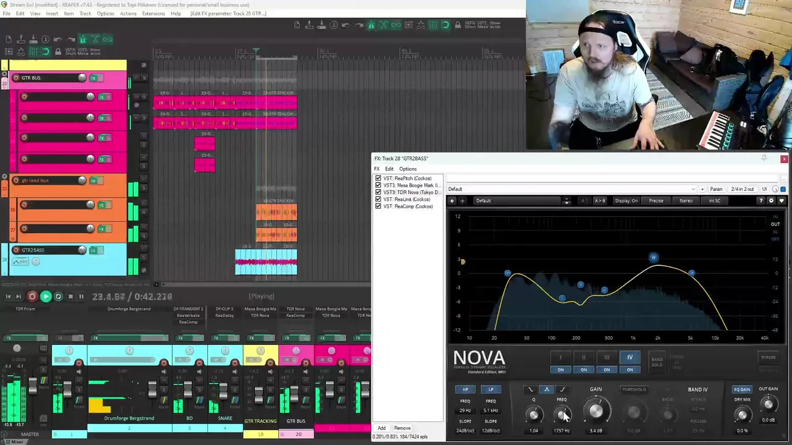
Task: Open the FX preset Default combo box
Action: point(571,189)
